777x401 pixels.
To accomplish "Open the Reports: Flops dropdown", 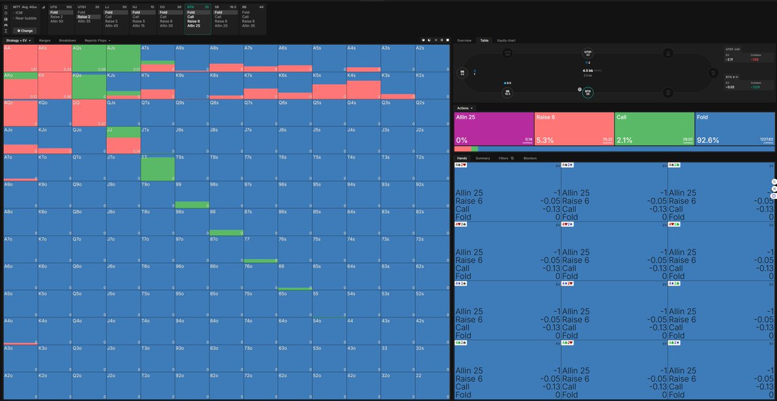I will click(x=97, y=40).
